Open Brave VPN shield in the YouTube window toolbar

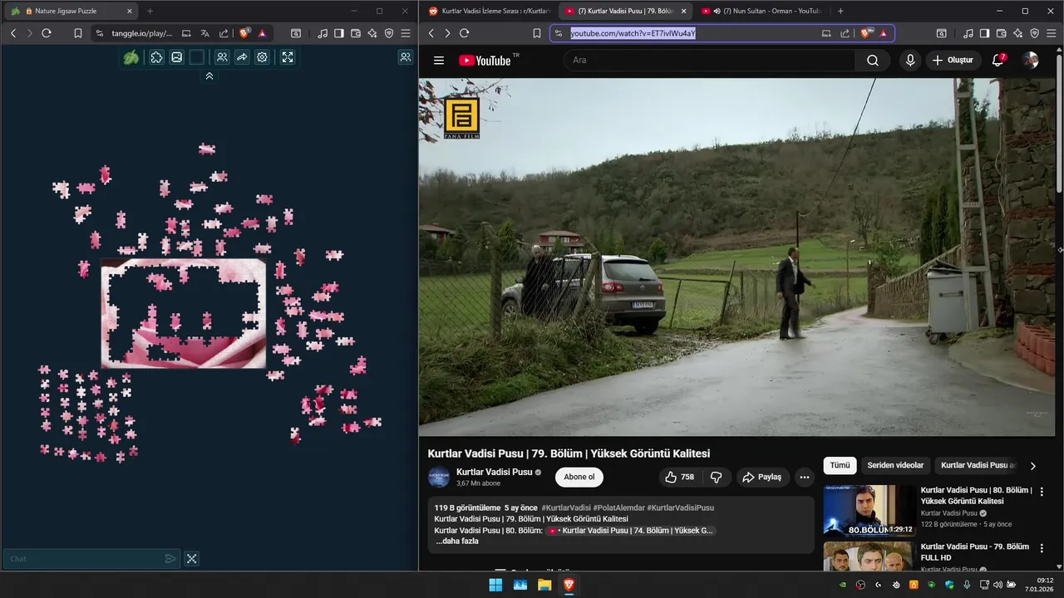click(x=1034, y=33)
